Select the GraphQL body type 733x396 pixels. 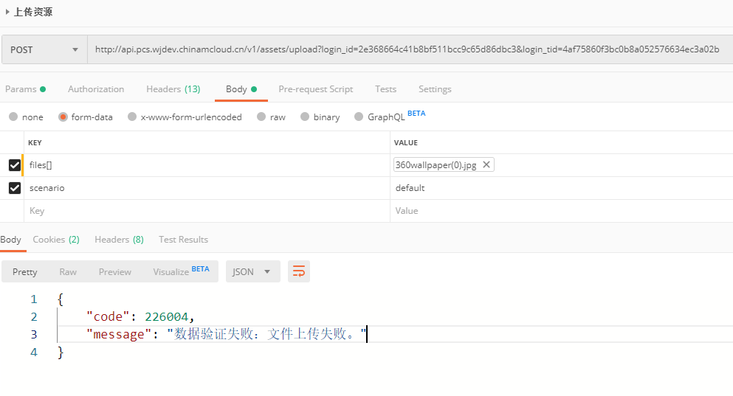coord(359,117)
